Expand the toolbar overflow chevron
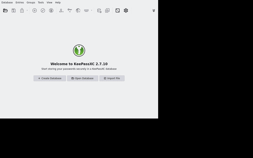The height and width of the screenshot is (158, 253). [154, 10]
